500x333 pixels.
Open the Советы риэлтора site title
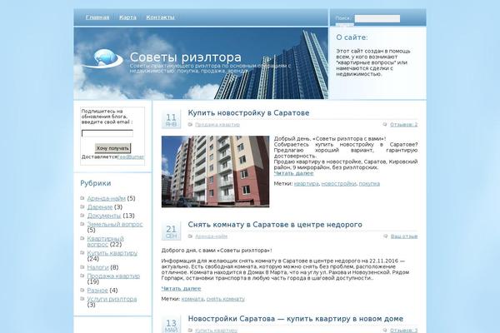(x=186, y=57)
